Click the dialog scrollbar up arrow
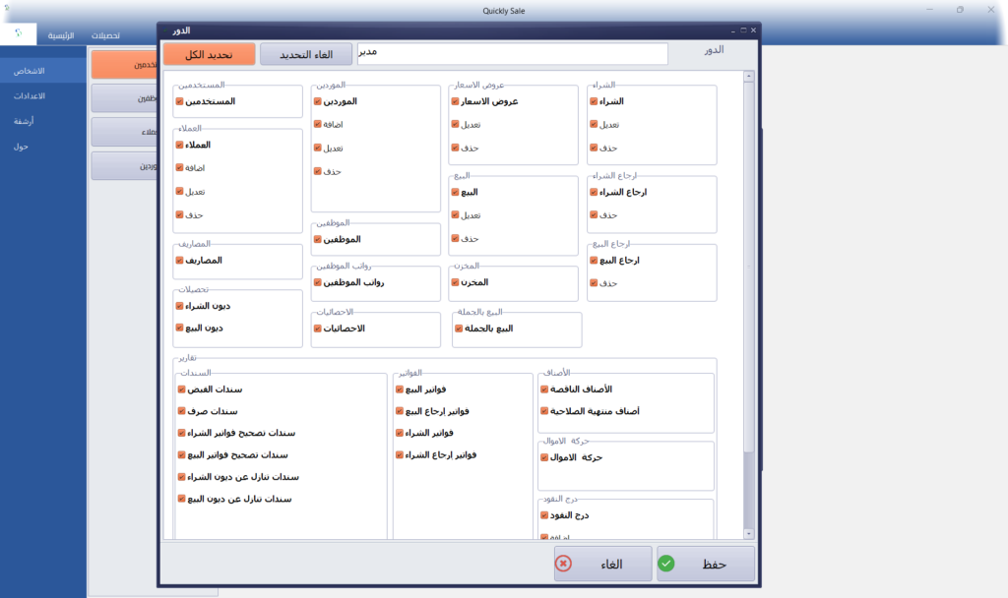Image resolution: width=1008 pixels, height=598 pixels. (x=748, y=77)
